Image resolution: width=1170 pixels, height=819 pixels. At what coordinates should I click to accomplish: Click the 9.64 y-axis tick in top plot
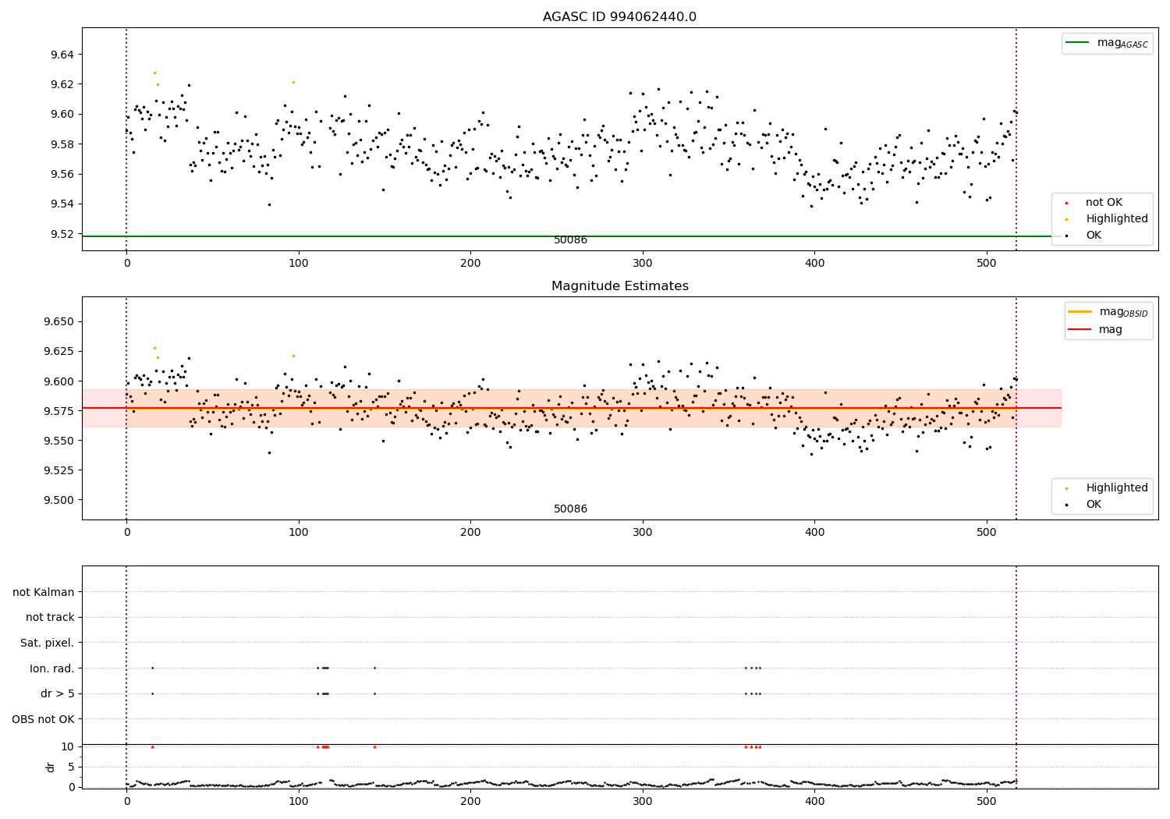coord(62,55)
